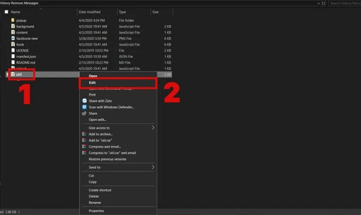Click the background JavaScript file icon
The image size is (361, 215).
click(x=13, y=26)
